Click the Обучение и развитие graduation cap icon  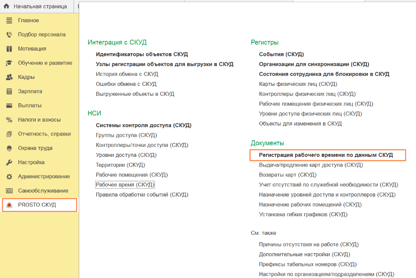pos(9,63)
